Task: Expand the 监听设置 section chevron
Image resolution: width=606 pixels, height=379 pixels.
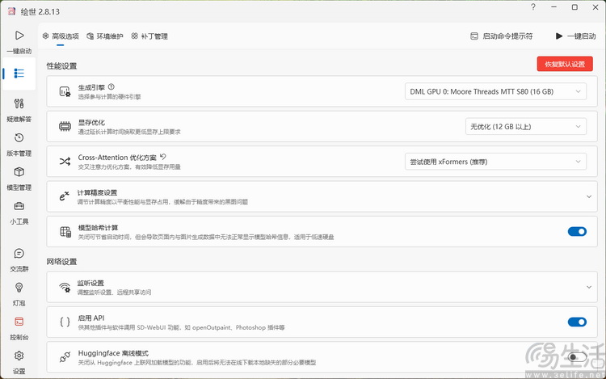Action: click(x=588, y=287)
